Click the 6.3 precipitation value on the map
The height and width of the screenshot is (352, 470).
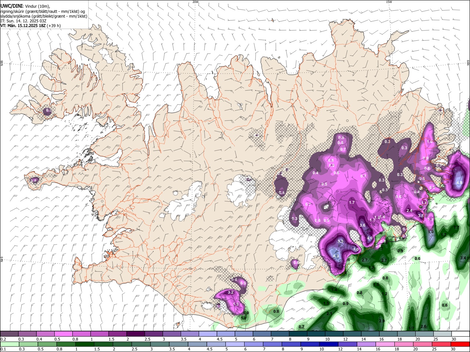click(336, 256)
